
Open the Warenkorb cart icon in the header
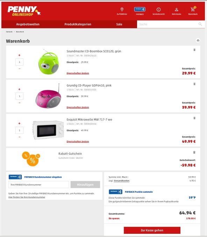(x=193, y=9)
